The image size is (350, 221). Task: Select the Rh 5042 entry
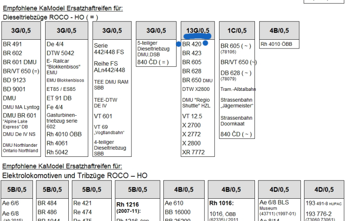57,152
